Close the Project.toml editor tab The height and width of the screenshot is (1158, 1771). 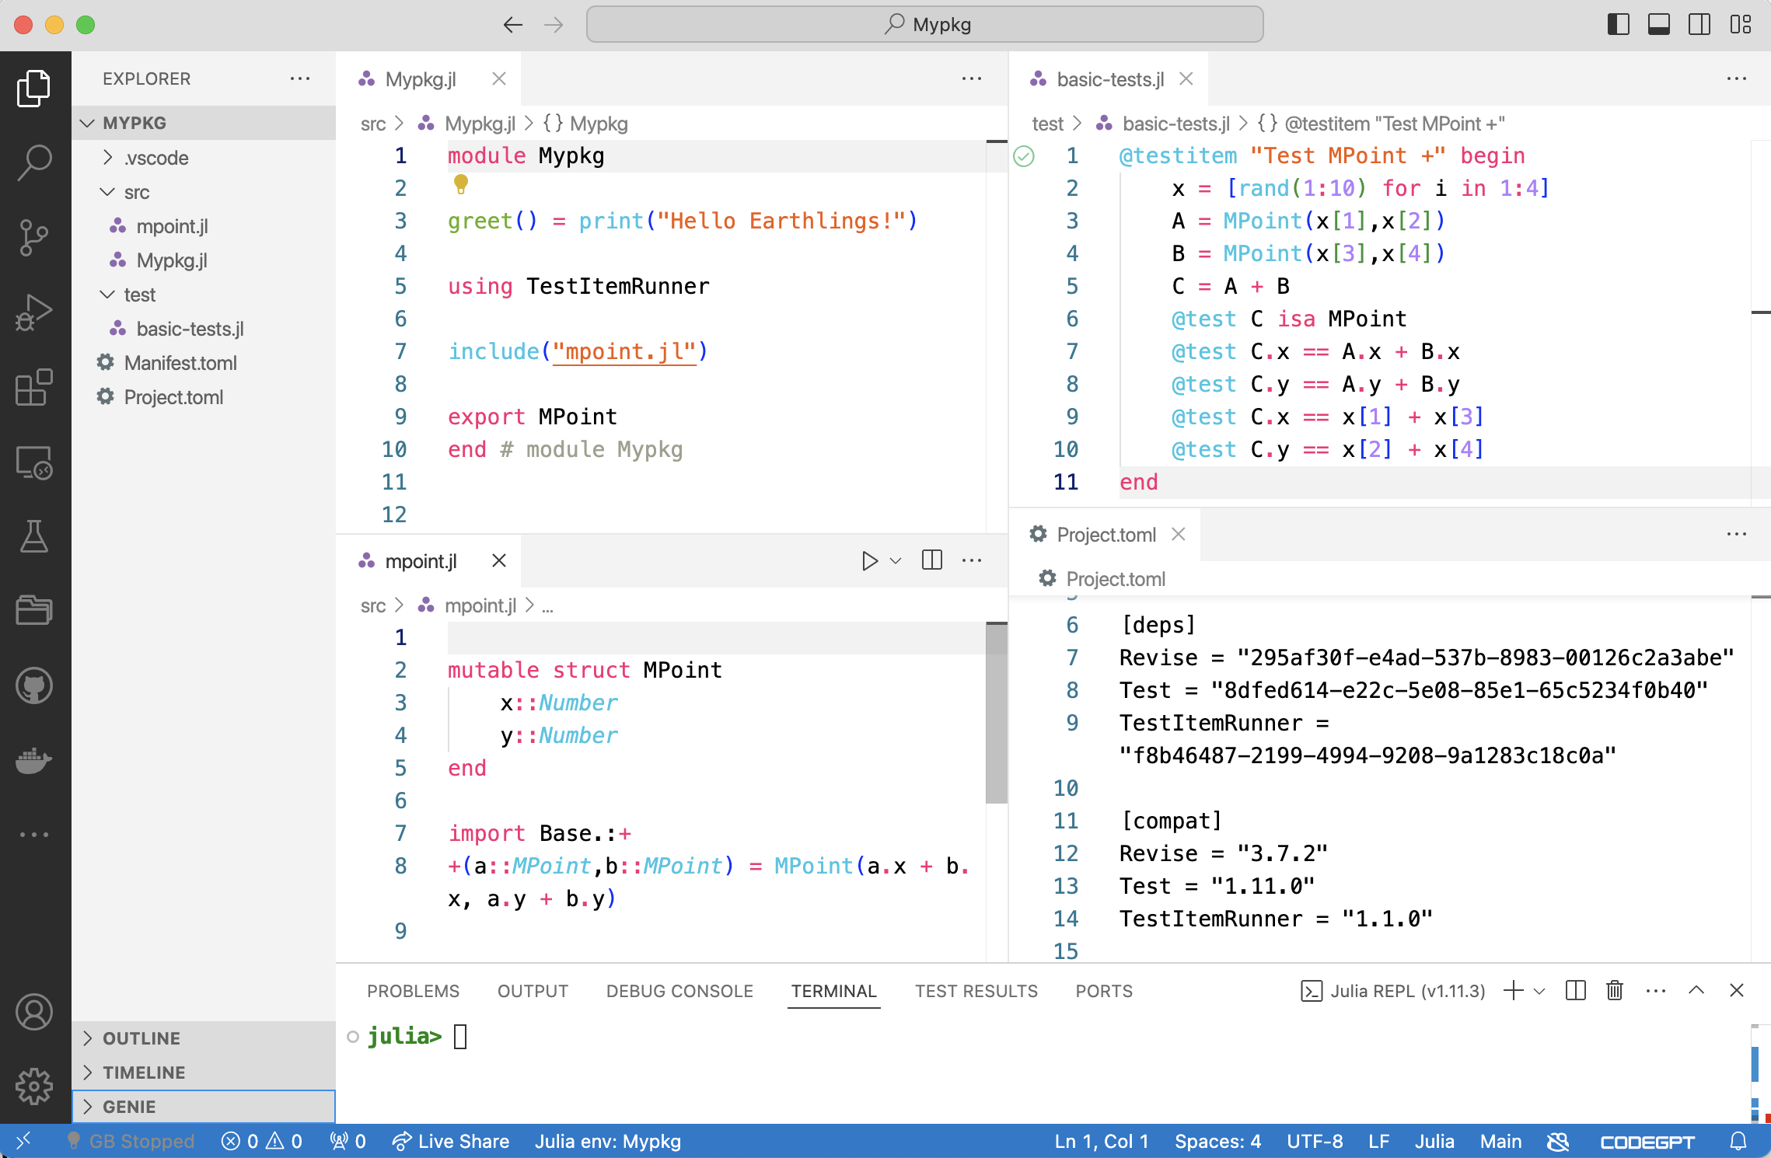(x=1179, y=534)
